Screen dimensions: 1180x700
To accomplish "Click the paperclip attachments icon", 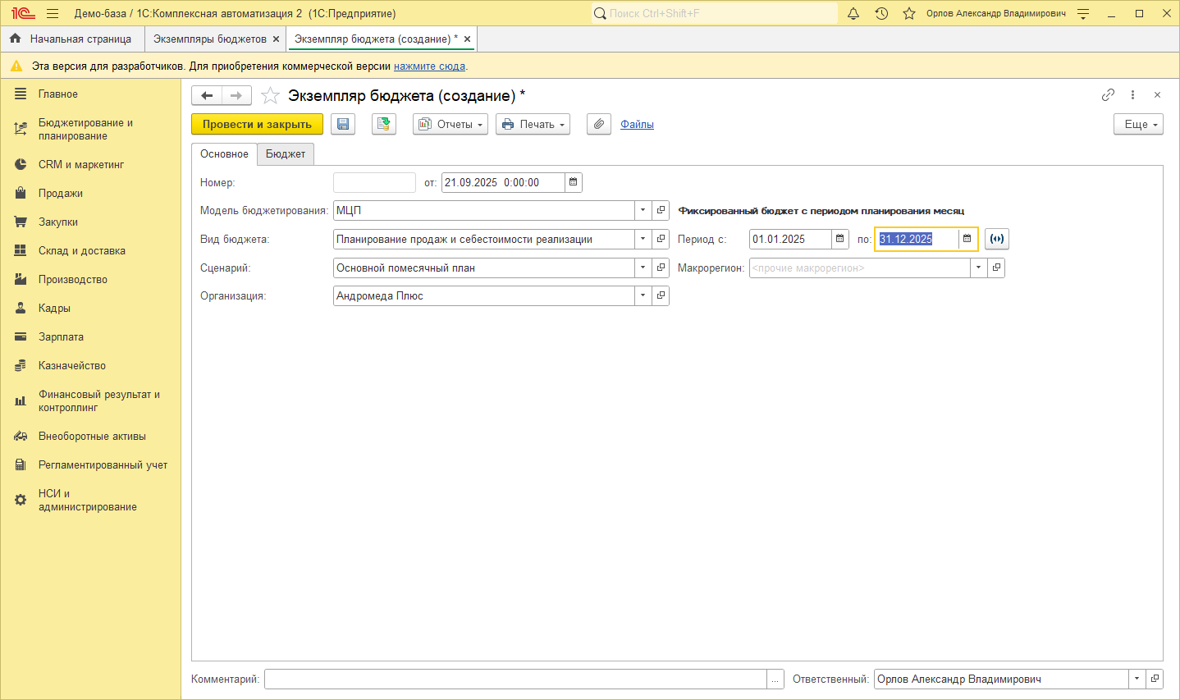I will [x=599, y=124].
